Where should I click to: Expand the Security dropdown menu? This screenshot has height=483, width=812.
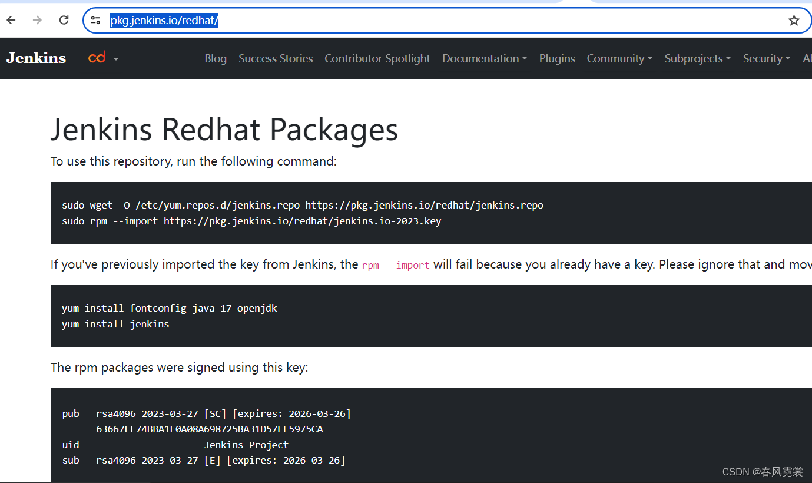tap(767, 58)
